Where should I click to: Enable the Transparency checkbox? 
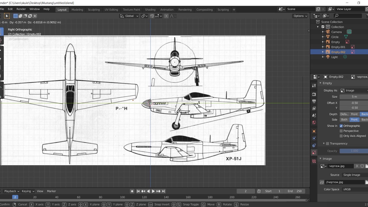pyautogui.click(x=327, y=143)
